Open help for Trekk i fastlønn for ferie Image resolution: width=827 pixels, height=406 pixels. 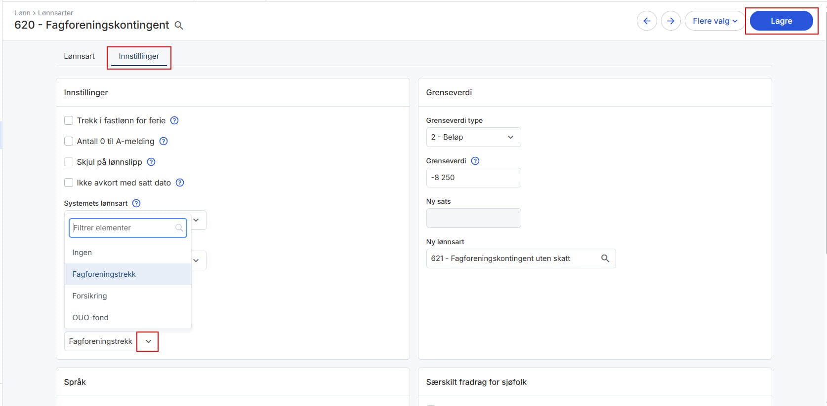[x=174, y=120]
